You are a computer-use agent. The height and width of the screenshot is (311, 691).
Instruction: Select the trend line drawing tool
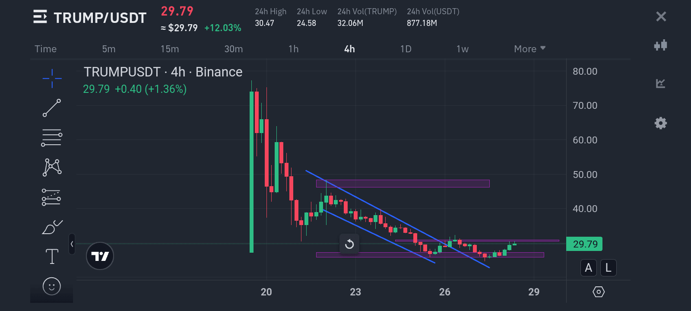52,108
